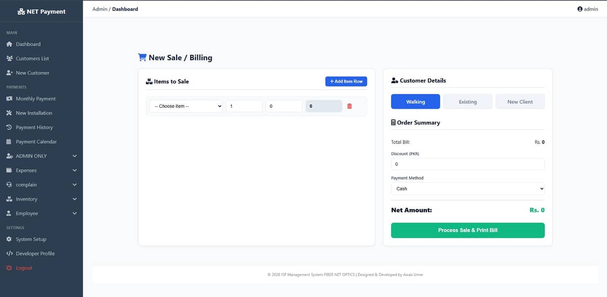The height and width of the screenshot is (297, 607).
Task: Click the NET Payment network logo icon
Action: click(21, 11)
